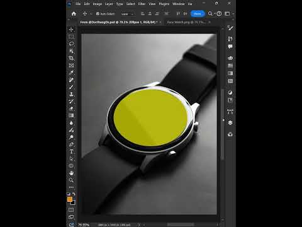This screenshot has width=302, height=227.
Task: Open the Gradients panel icon
Action: pyautogui.click(x=230, y=73)
